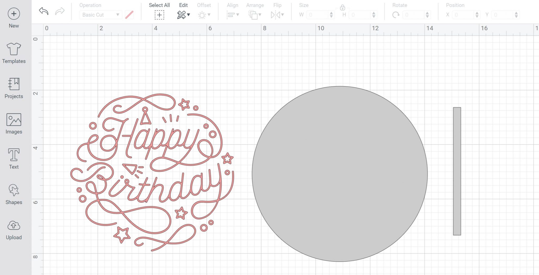Click the Upload cloud icon
Viewport: 539px width, 275px height.
tap(14, 226)
